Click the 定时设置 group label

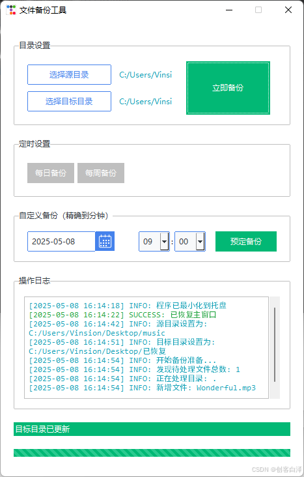35,144
